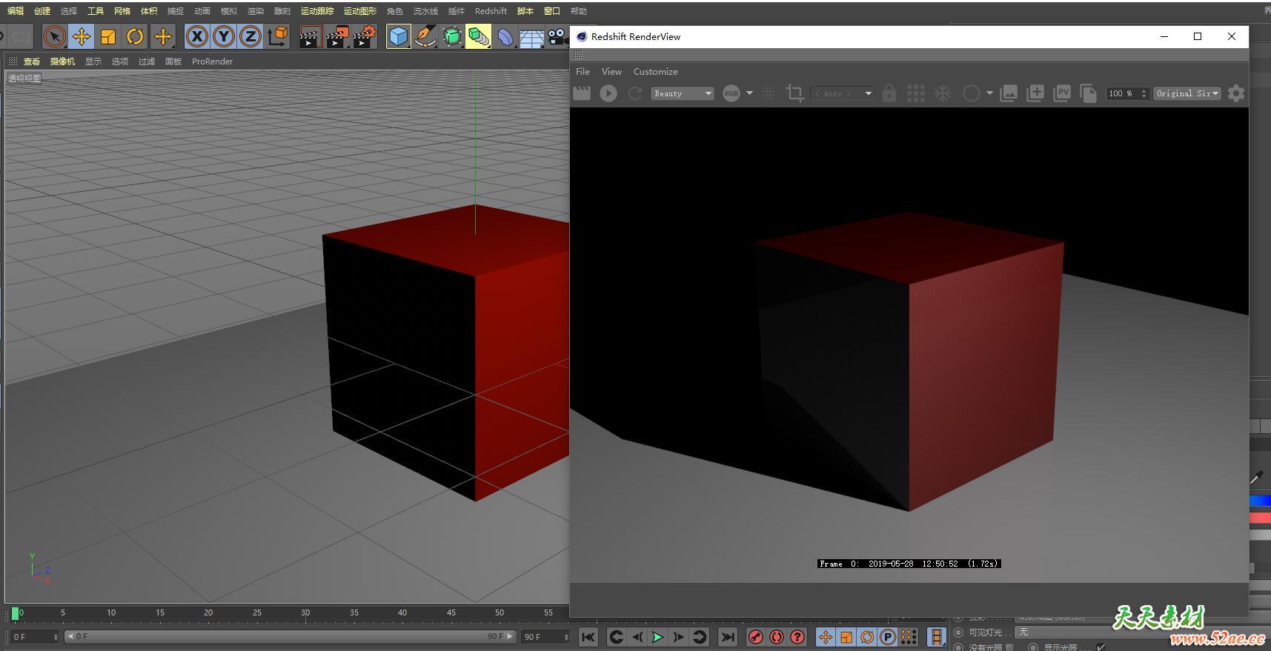
Task: Click the record keyframe red button
Action: pyautogui.click(x=756, y=637)
